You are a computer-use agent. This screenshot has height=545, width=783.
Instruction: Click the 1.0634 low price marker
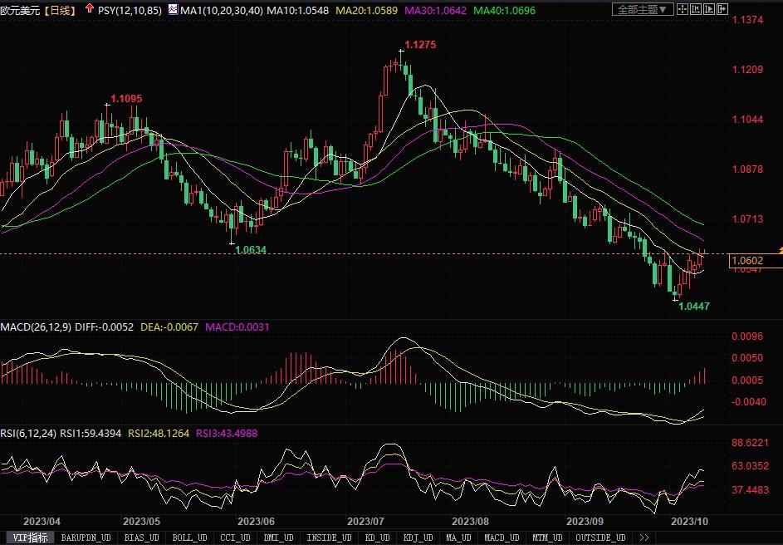pos(251,250)
